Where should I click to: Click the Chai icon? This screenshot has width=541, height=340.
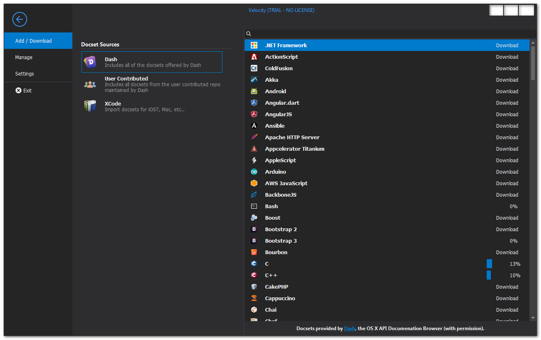point(254,310)
